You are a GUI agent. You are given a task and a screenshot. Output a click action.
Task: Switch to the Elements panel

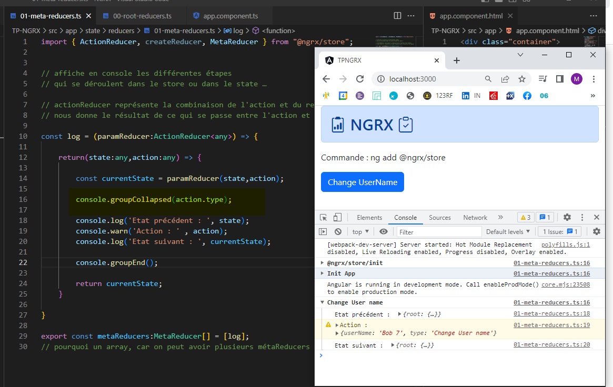coord(369,218)
